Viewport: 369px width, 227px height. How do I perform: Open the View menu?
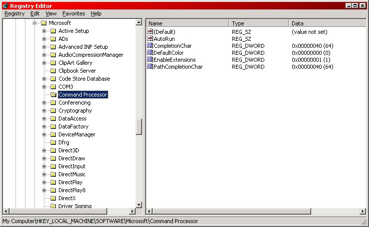coord(51,13)
